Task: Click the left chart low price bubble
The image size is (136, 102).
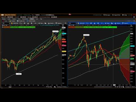Action: tap(19, 74)
